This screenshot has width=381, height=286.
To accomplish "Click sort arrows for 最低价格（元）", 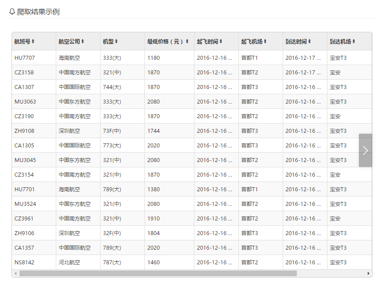I will tap(187, 42).
